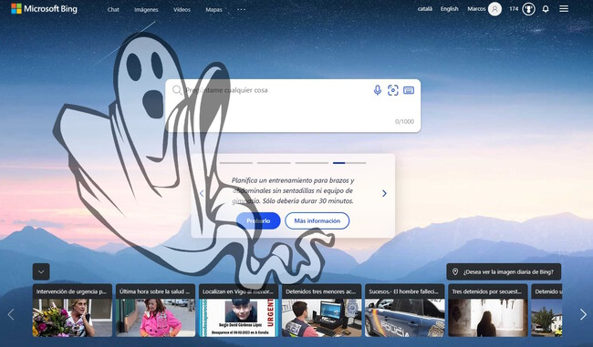Click the Marcos account name
This screenshot has height=347, width=593.
click(x=476, y=9)
